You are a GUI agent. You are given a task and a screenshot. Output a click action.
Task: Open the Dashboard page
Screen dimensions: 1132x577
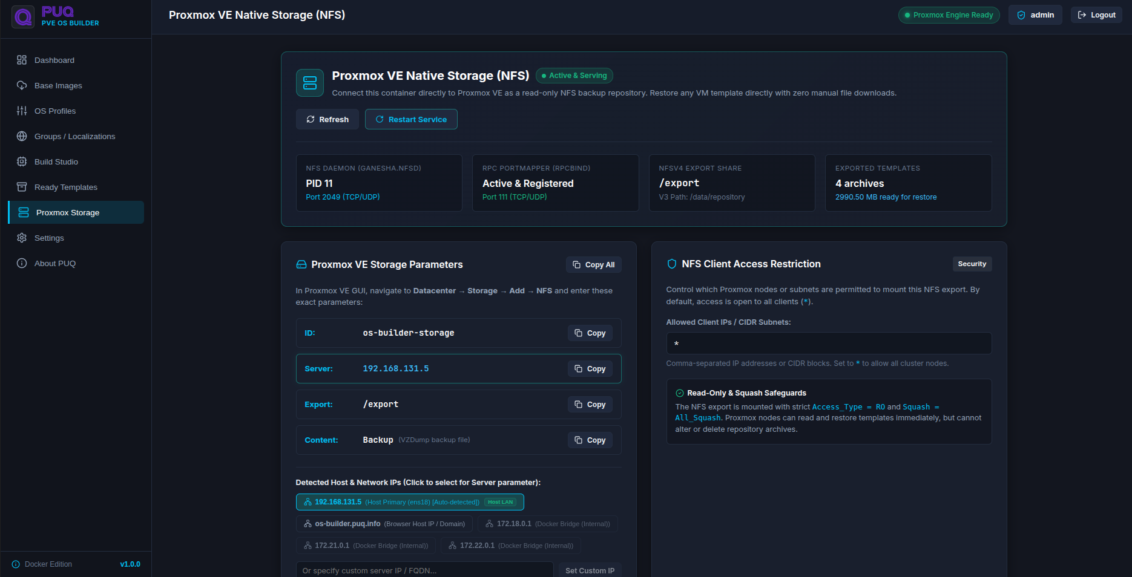[76, 60]
